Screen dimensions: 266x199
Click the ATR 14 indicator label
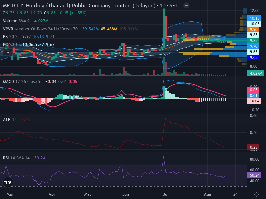pos(10,120)
